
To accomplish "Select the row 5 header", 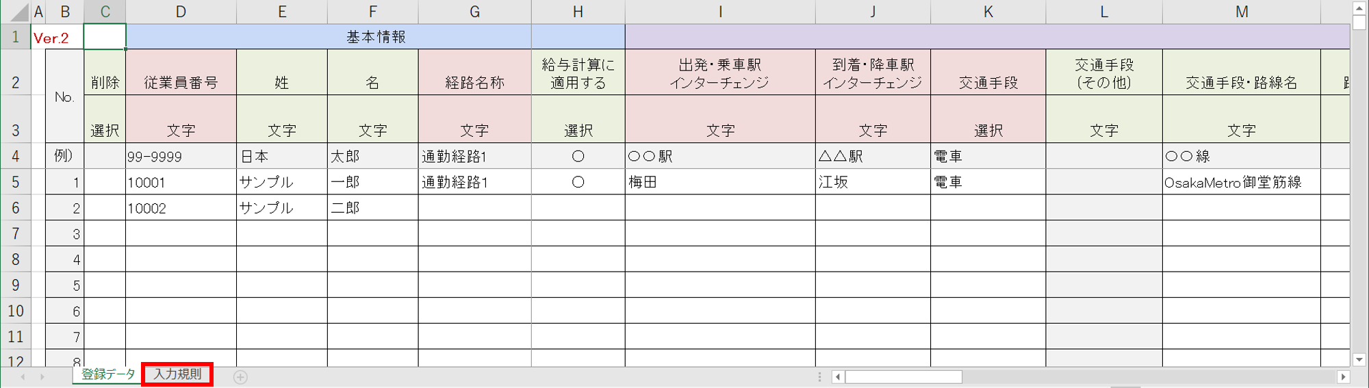I will coord(15,182).
